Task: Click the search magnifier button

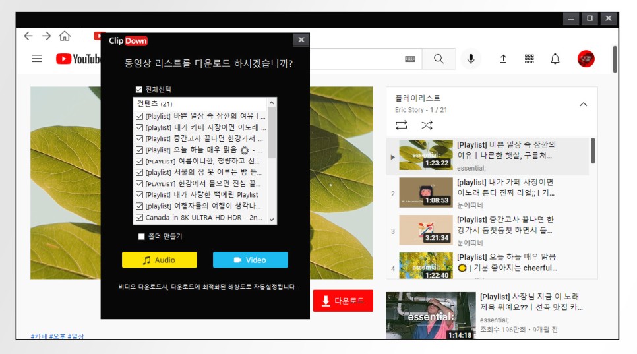Action: 439,59
